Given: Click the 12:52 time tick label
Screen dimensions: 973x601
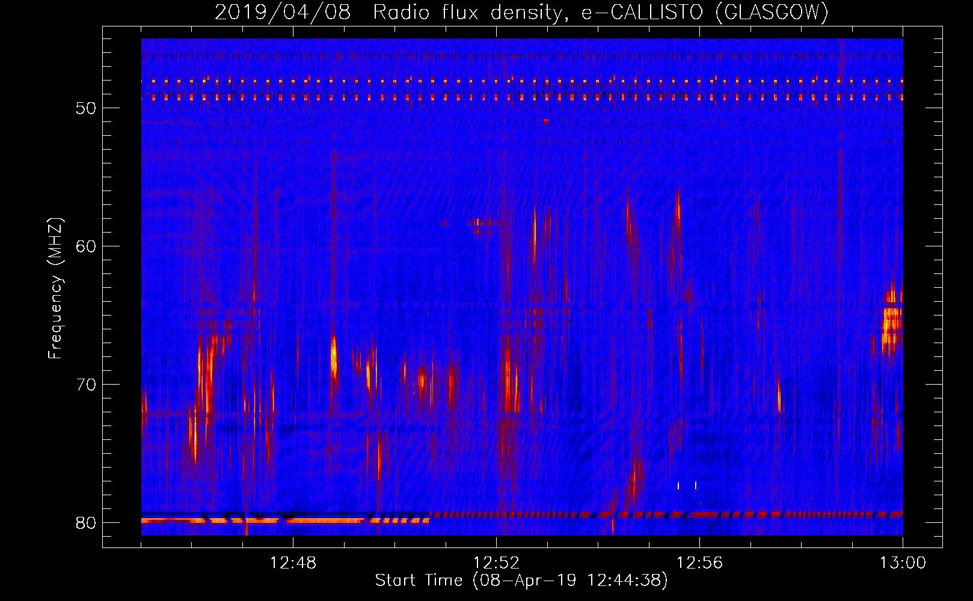Looking at the screenshot, I should click(x=496, y=563).
